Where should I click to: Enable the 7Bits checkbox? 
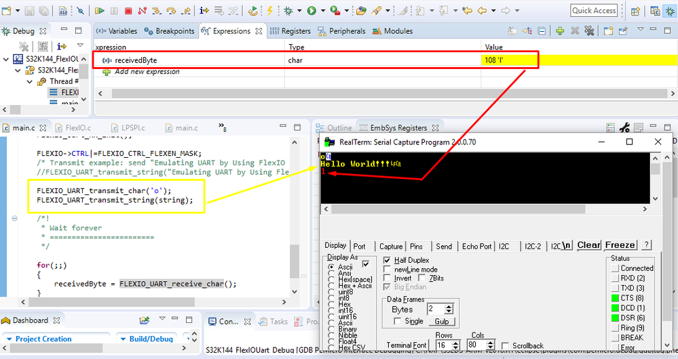pyautogui.click(x=422, y=278)
